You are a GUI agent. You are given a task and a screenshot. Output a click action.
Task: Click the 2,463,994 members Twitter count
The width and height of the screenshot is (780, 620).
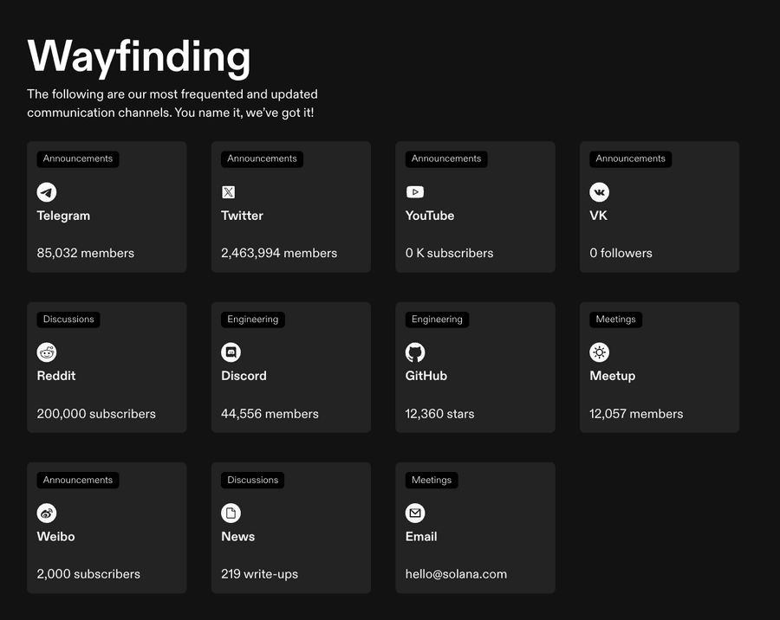[279, 254]
